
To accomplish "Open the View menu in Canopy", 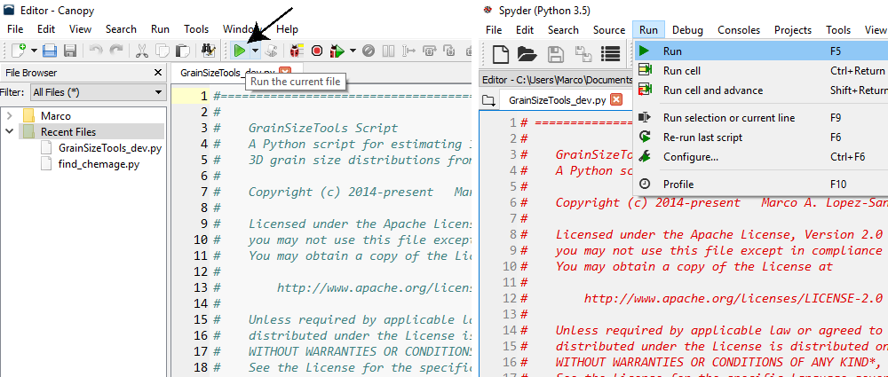I will (x=81, y=29).
